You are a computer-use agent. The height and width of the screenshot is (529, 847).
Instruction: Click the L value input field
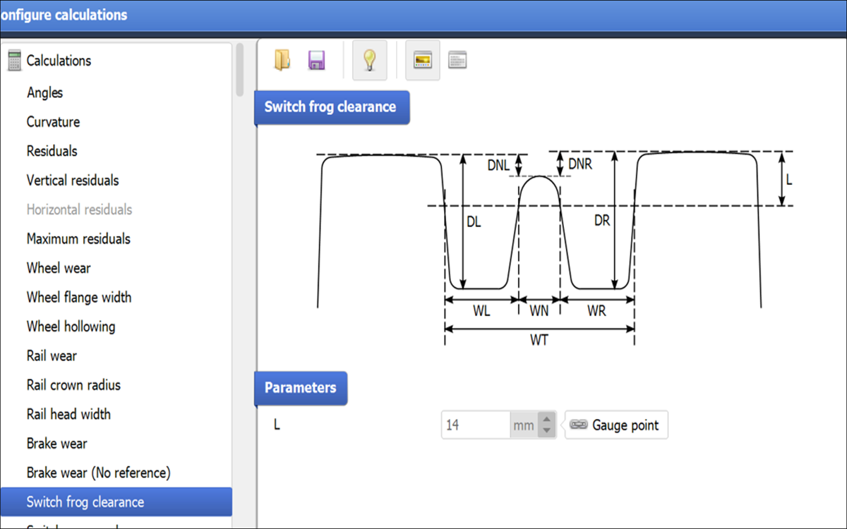click(476, 425)
